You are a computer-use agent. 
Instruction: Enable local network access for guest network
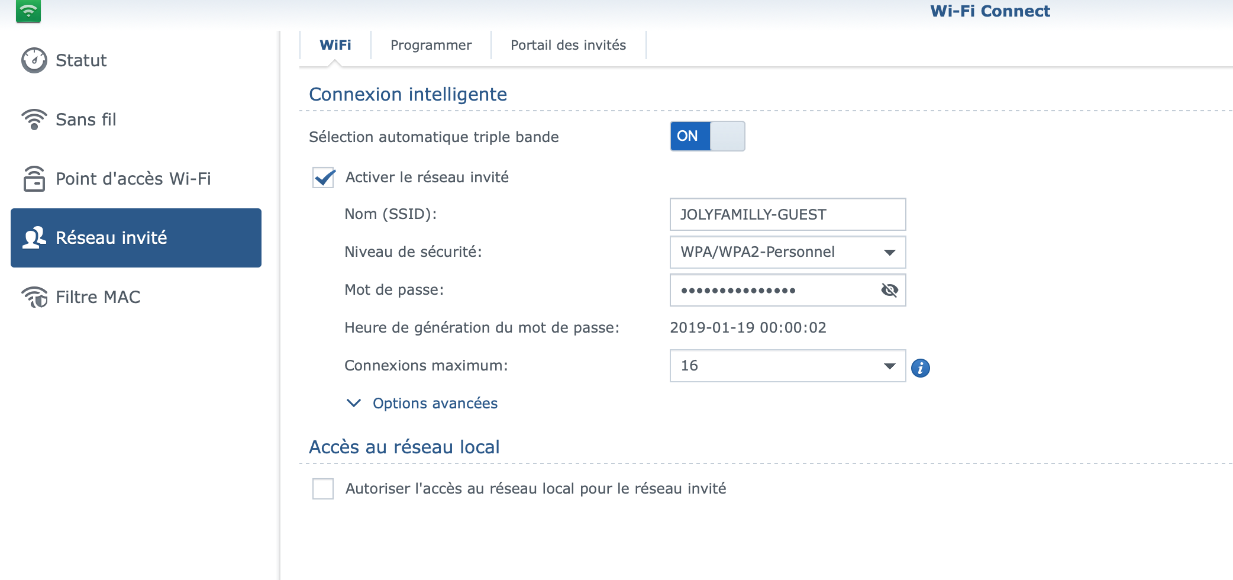click(x=323, y=489)
